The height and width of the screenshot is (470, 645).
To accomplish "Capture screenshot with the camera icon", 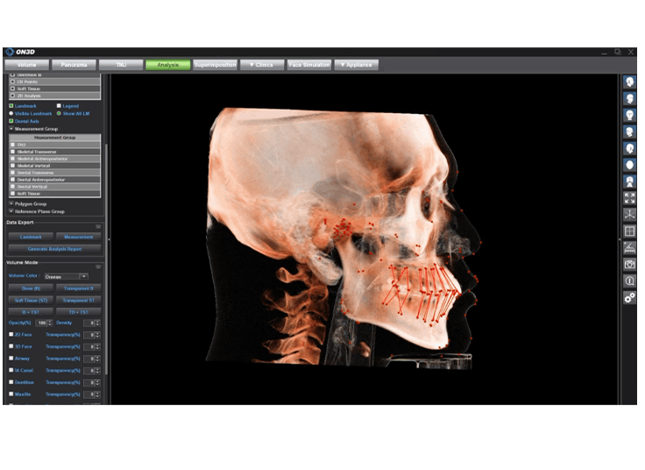I will [629, 264].
